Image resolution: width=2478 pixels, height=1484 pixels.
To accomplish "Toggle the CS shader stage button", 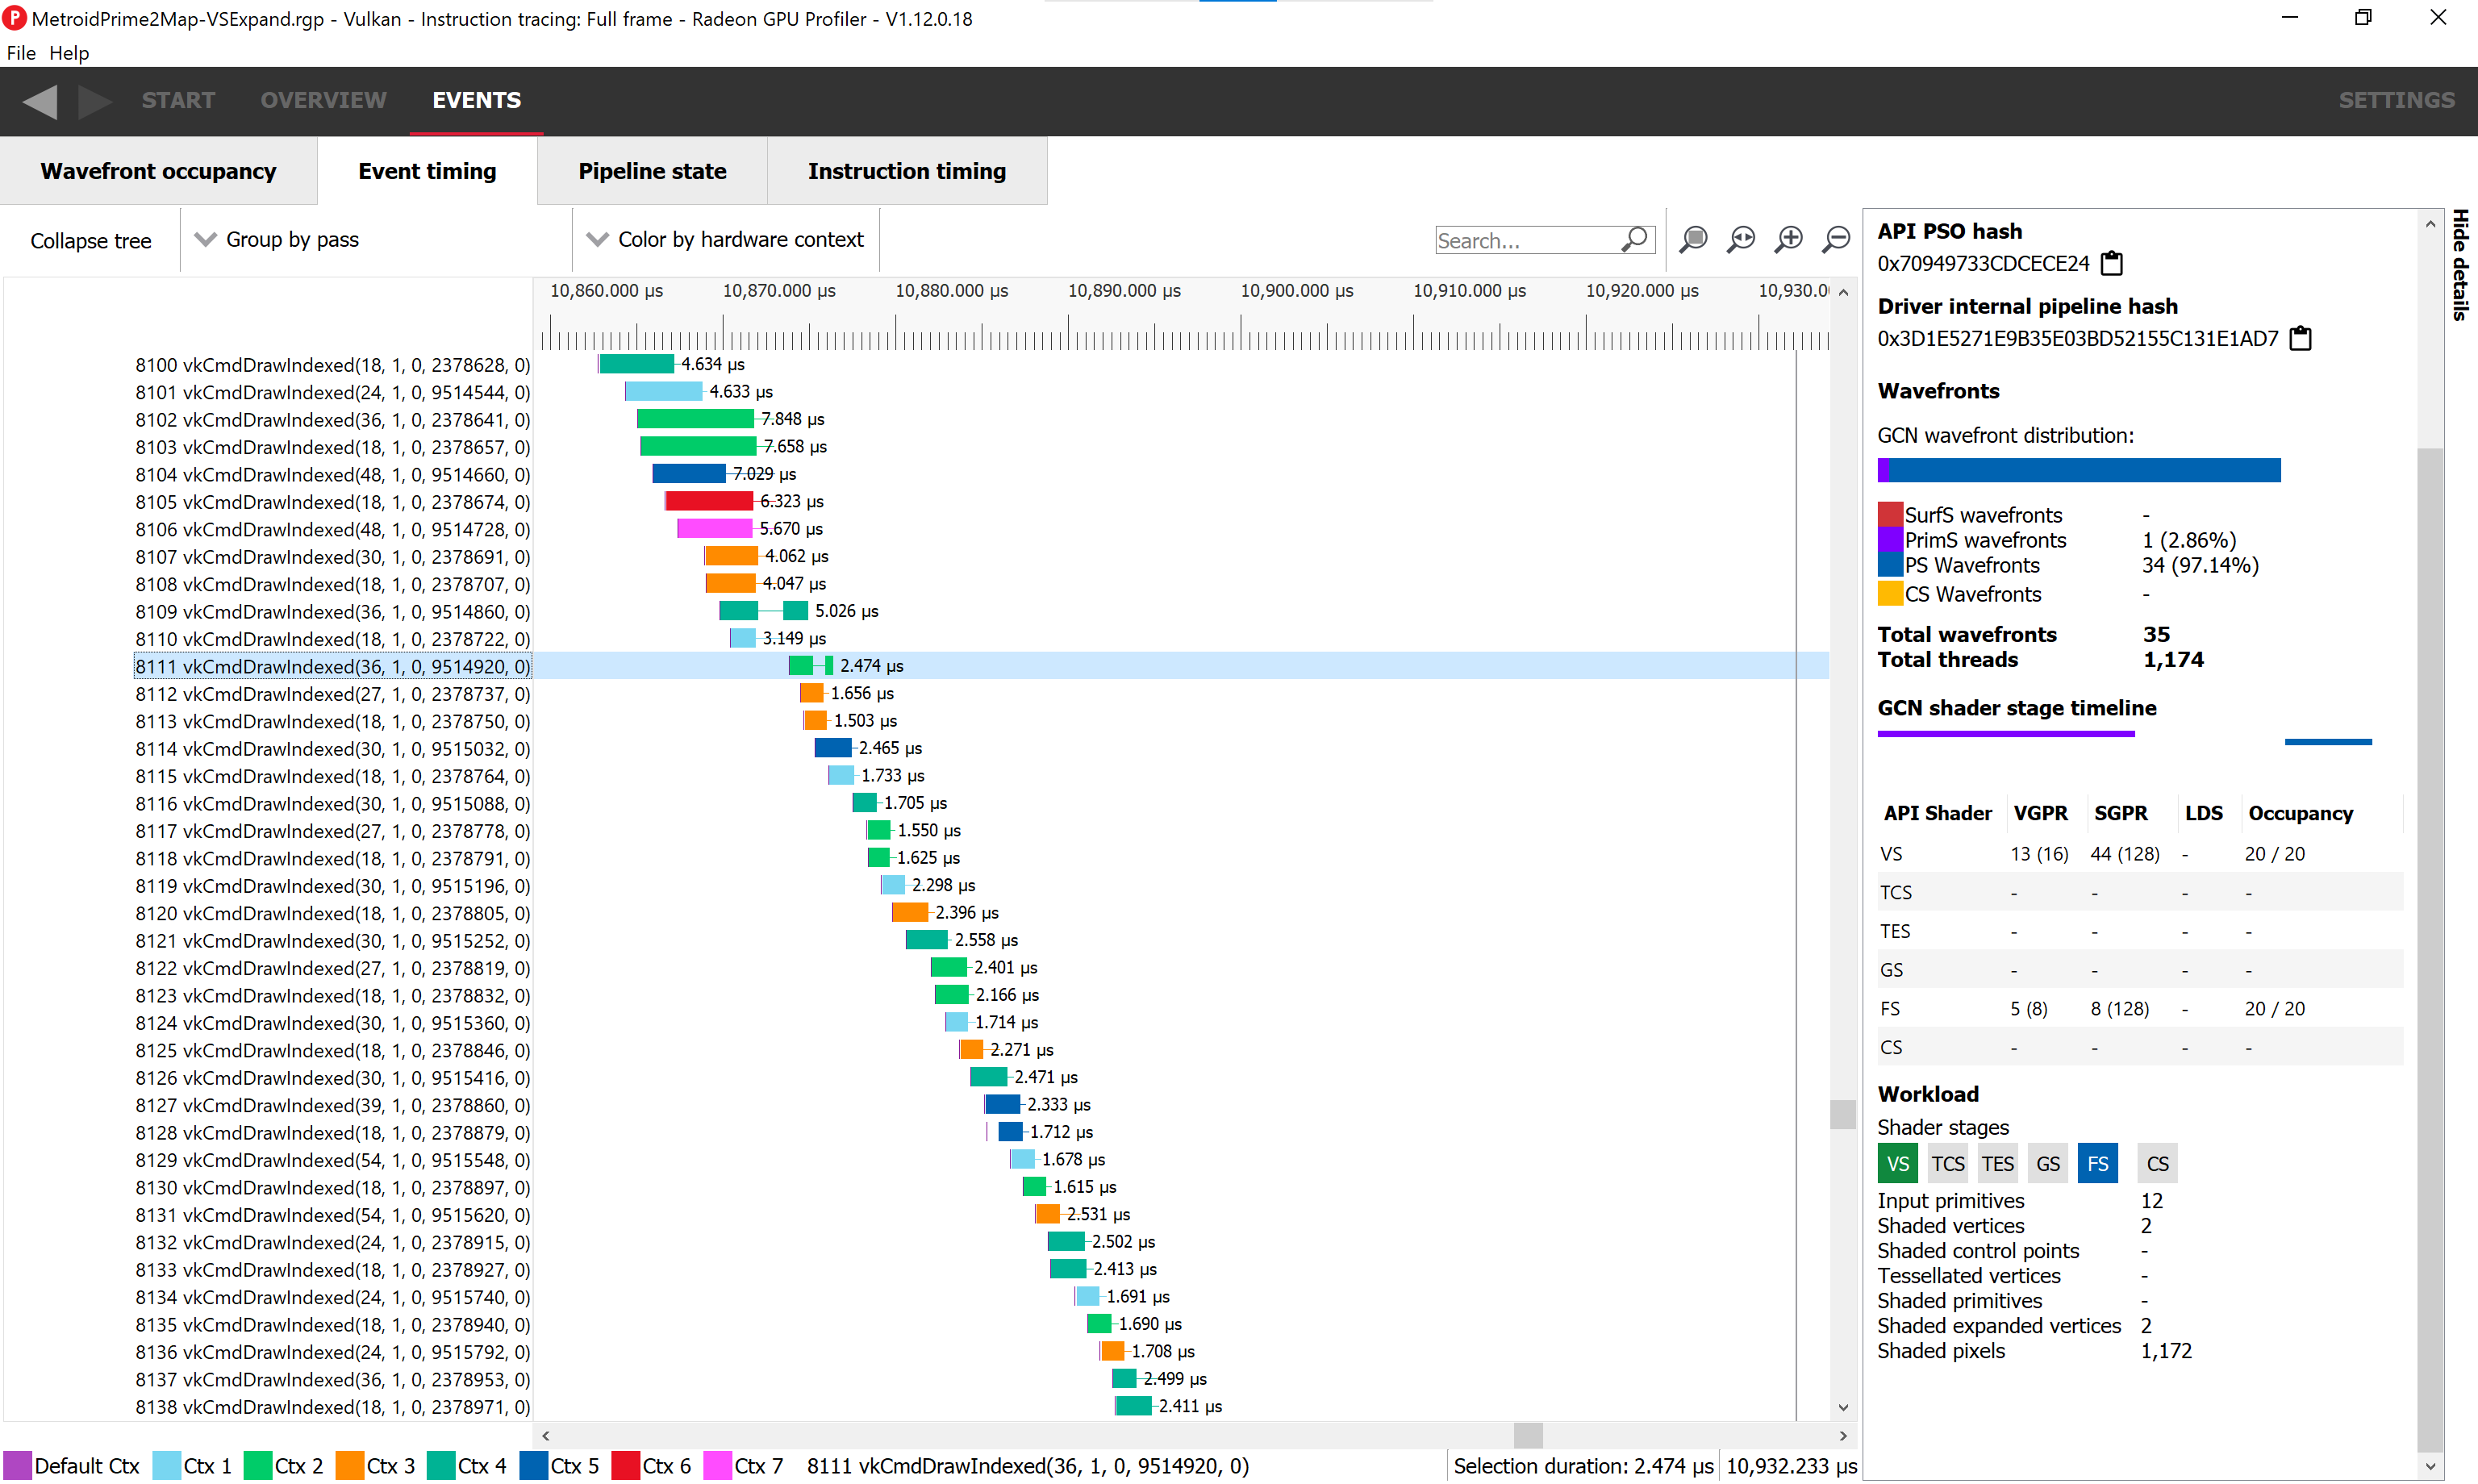I will pyautogui.click(x=2157, y=1163).
